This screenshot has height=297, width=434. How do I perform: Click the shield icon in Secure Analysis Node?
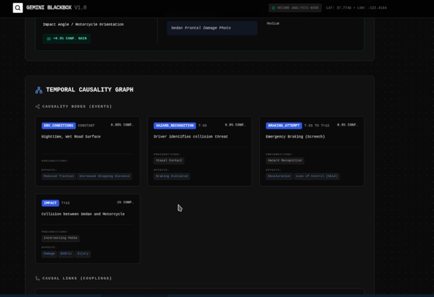[x=273, y=8]
